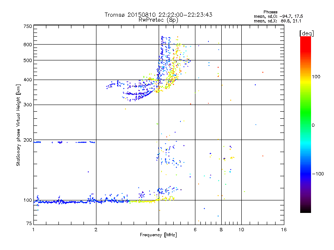Click the '[deg]' colorbar unit label
Viewport: 334px width, 250px height.
tap(307, 33)
